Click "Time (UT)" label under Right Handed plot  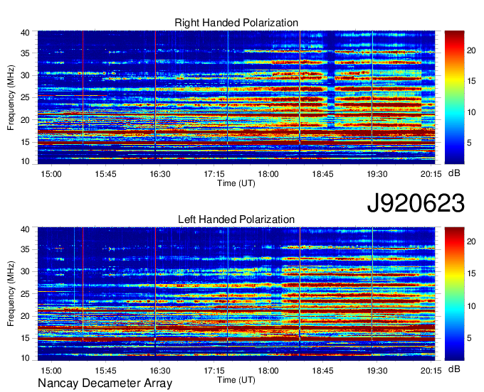(x=236, y=183)
